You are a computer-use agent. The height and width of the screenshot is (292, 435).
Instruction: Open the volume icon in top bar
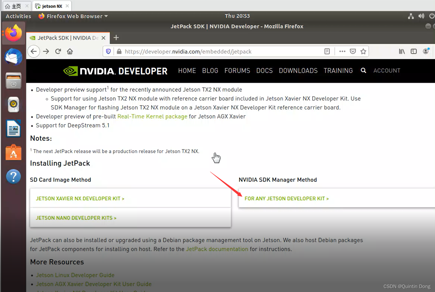coord(421,16)
